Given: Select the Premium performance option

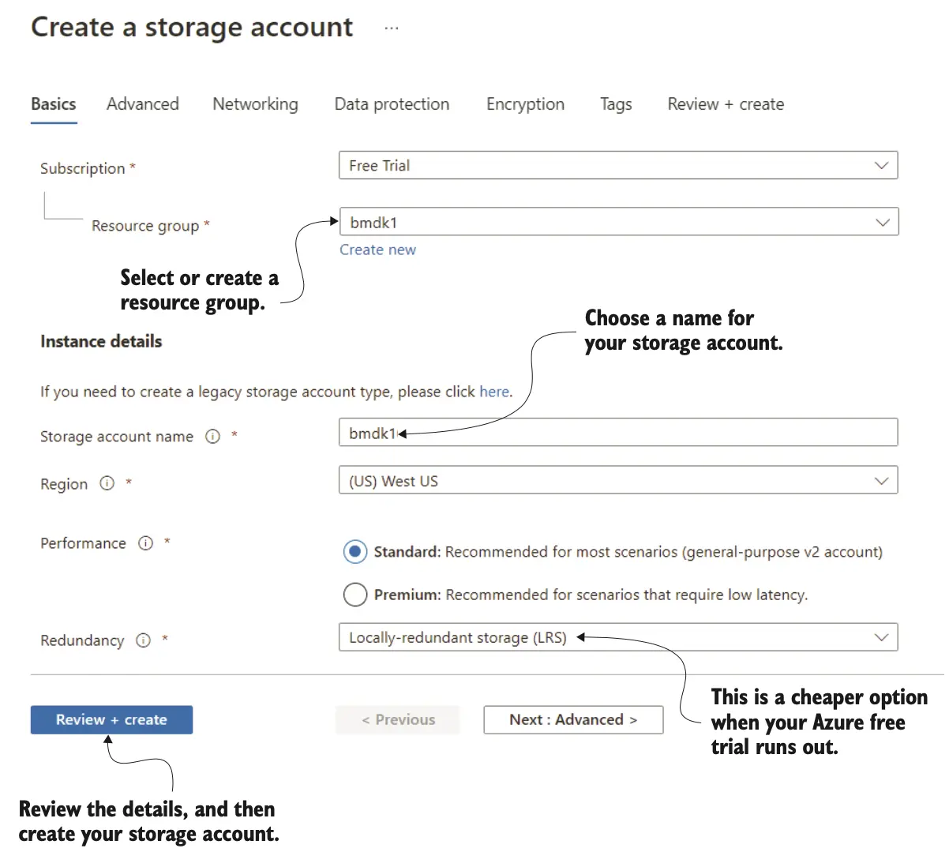Looking at the screenshot, I should coord(355,595).
